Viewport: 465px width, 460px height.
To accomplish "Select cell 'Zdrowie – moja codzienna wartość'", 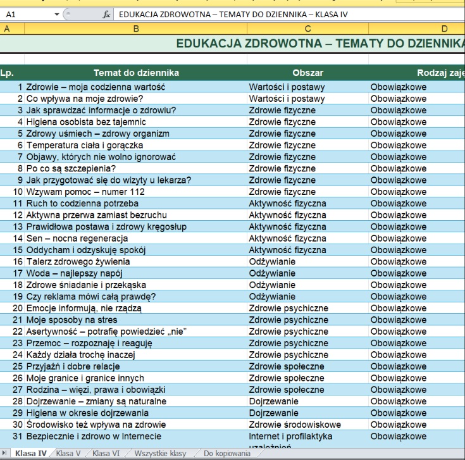I will [136, 87].
